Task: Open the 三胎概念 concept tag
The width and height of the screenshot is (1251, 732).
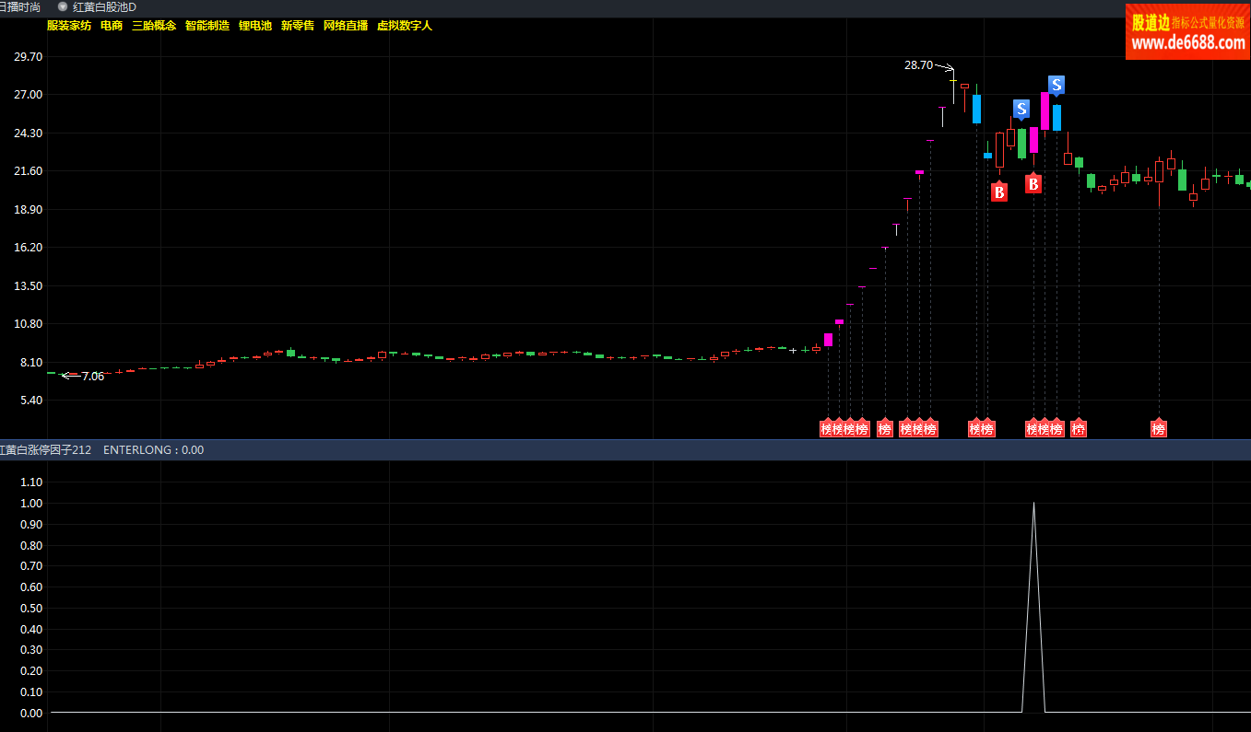Action: (154, 26)
